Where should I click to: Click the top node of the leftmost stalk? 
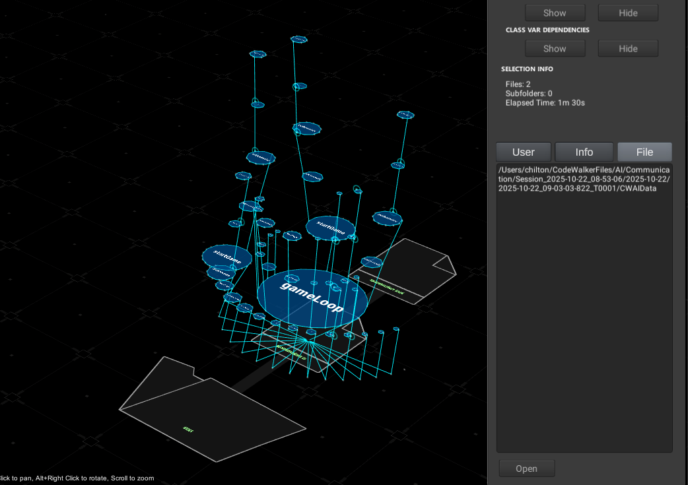257,54
